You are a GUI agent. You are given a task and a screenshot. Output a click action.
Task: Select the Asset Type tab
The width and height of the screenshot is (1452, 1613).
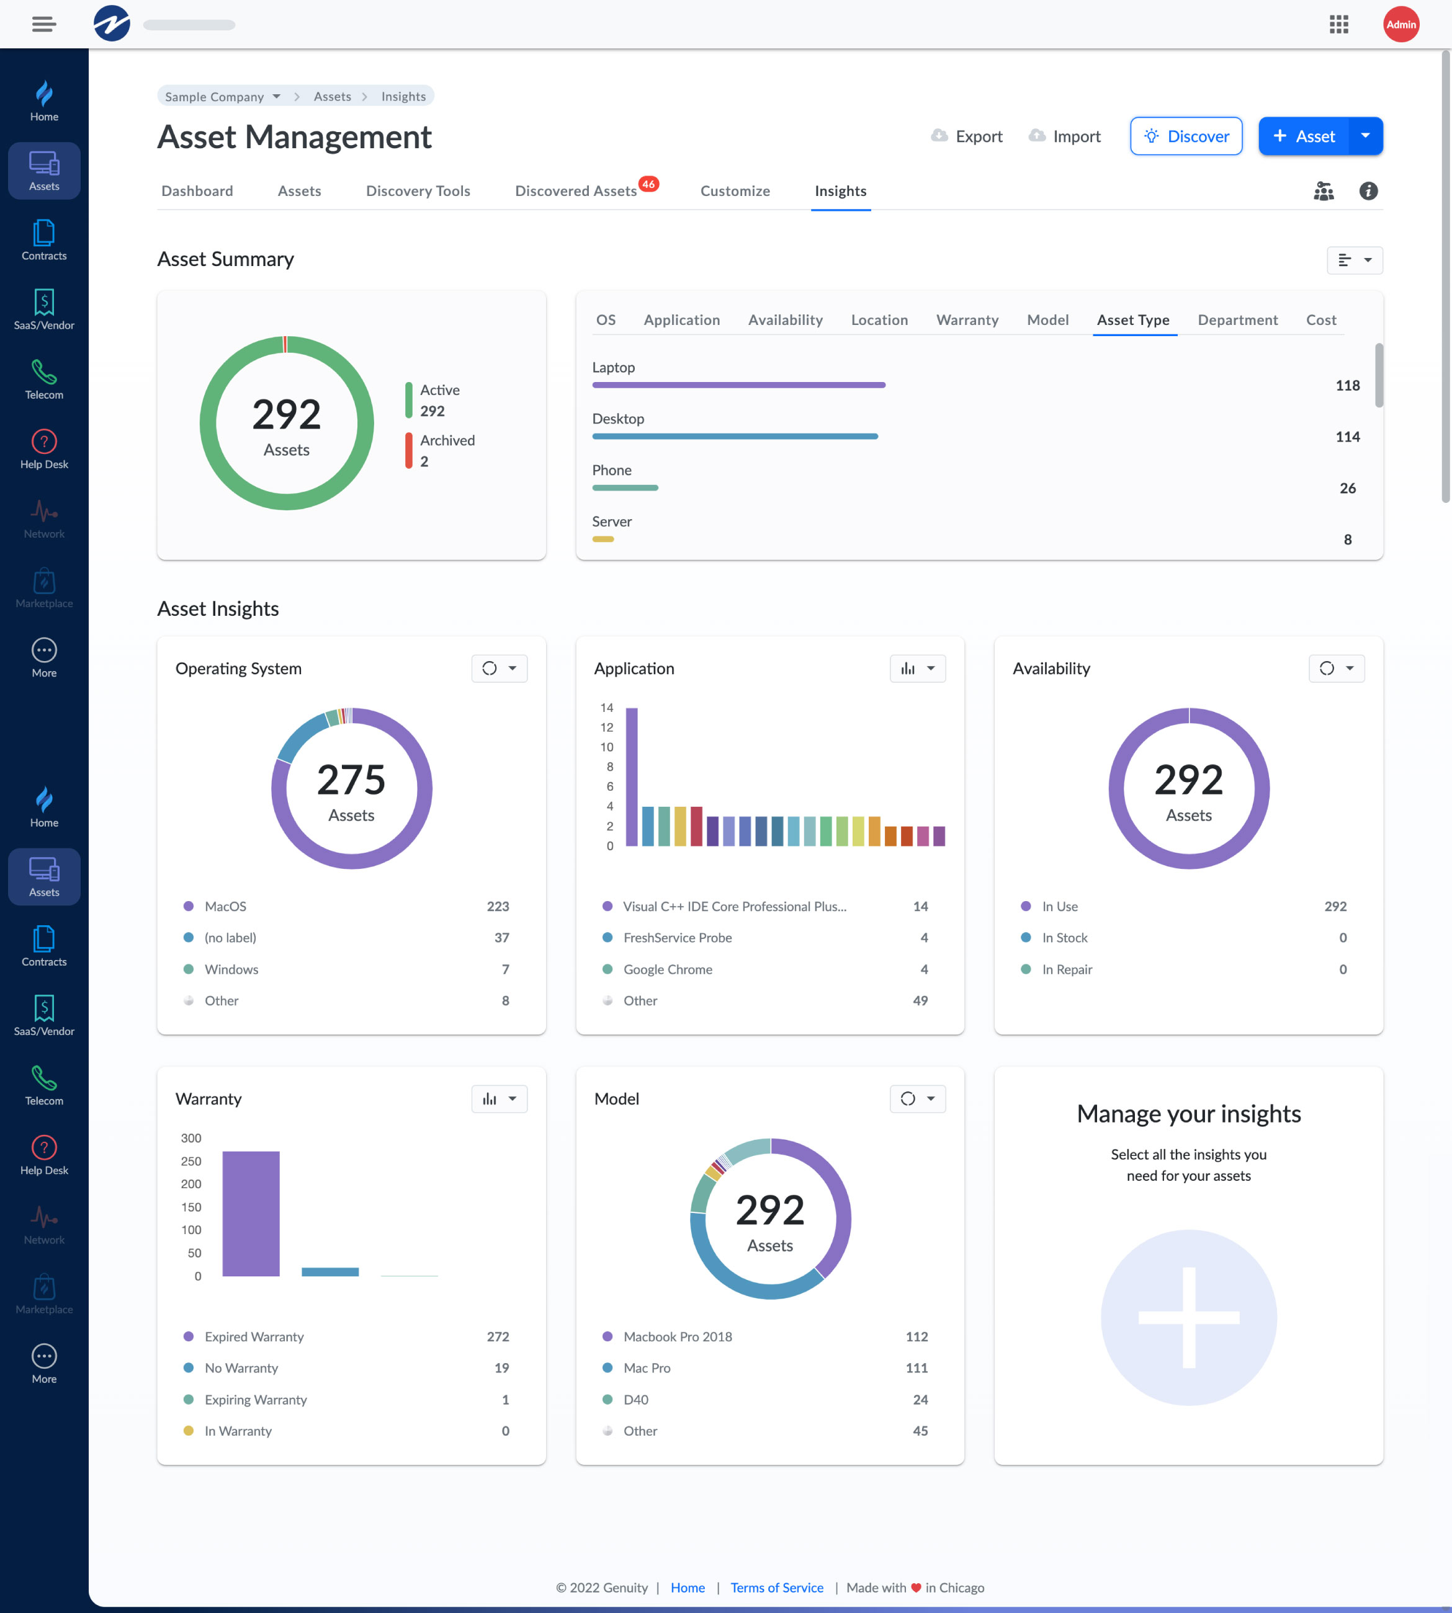click(x=1132, y=319)
